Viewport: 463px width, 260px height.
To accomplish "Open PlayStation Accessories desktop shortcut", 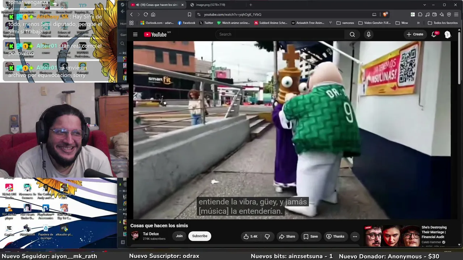I will coord(46,212).
